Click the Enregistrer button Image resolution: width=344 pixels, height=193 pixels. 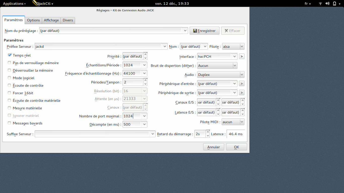tap(204, 31)
